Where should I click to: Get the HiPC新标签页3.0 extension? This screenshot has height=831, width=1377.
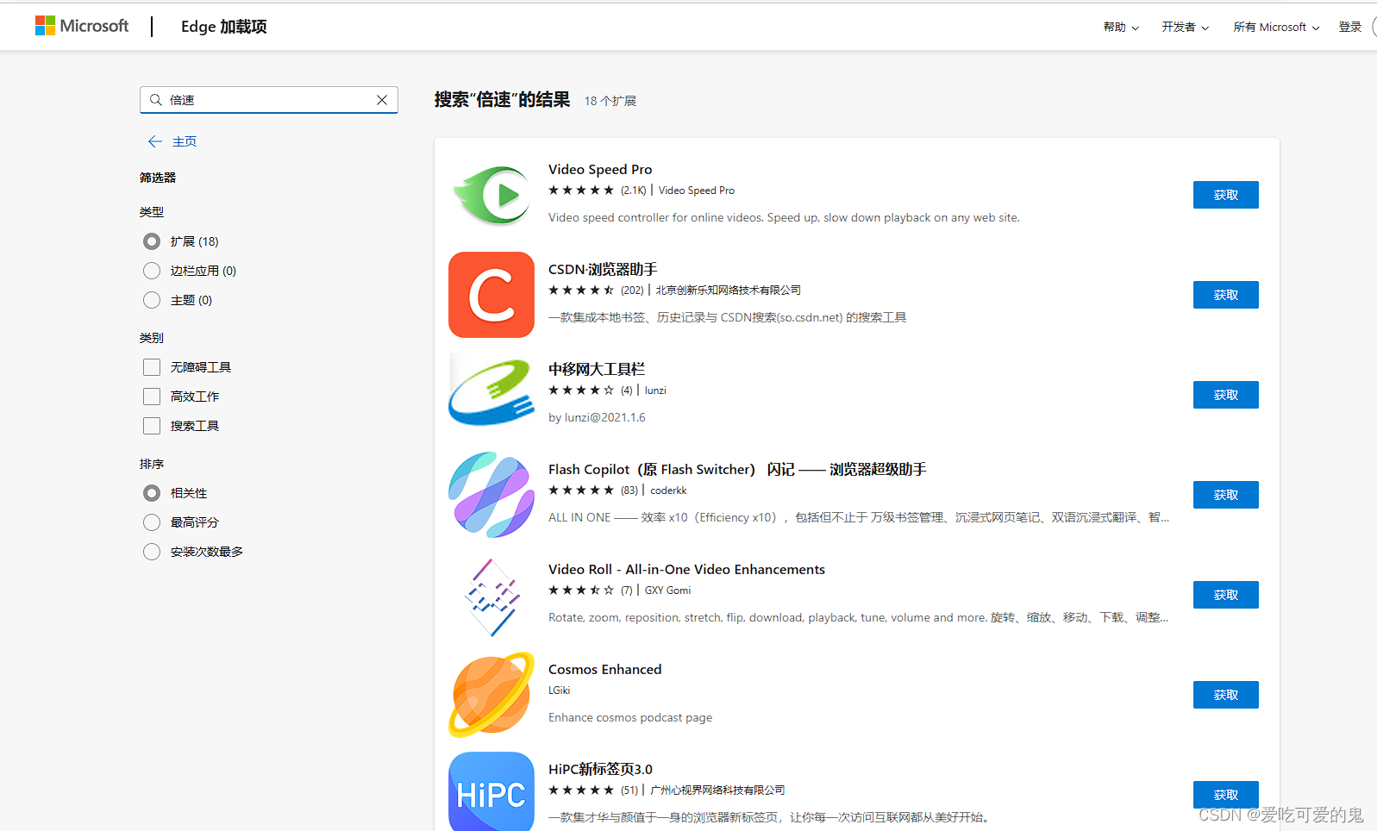[1225, 795]
